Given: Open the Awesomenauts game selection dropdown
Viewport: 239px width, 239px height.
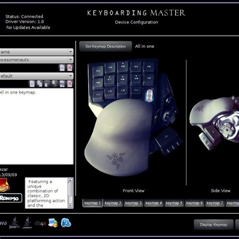Looking at the screenshot, I should click(36, 60).
